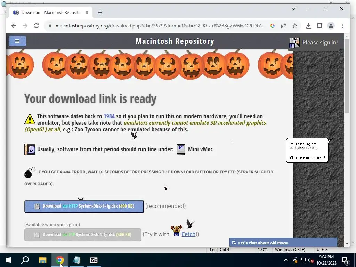Go forward in browser history
This screenshot has width=356, height=267.
pyautogui.click(x=25, y=26)
